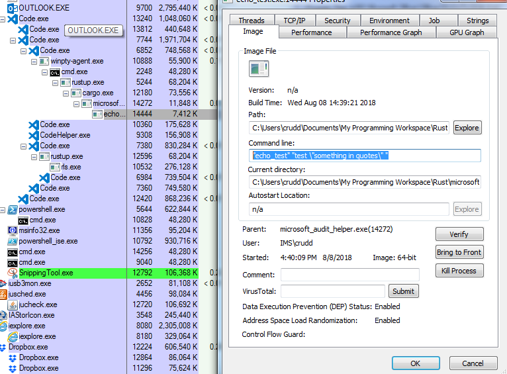Open the Threads tab

pyautogui.click(x=252, y=21)
